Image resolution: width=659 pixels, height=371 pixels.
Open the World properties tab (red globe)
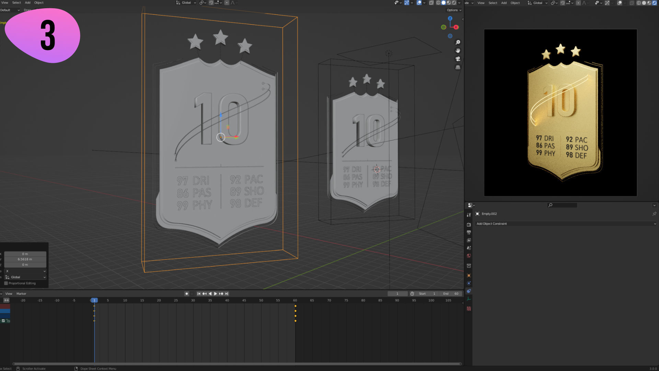469,256
